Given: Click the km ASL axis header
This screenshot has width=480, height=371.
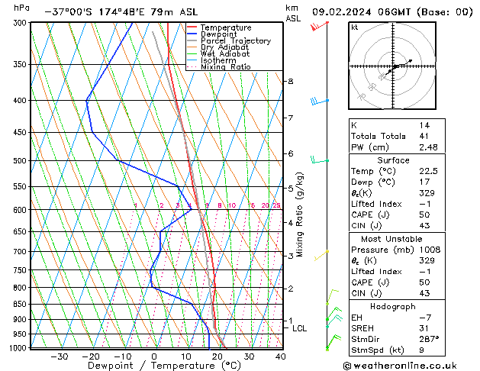Looking at the screenshot, I should point(293,13).
